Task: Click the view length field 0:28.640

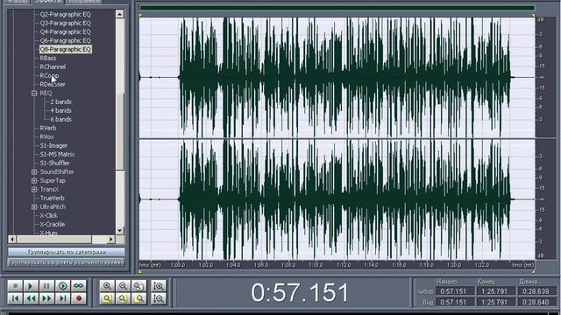Action: tap(536, 302)
